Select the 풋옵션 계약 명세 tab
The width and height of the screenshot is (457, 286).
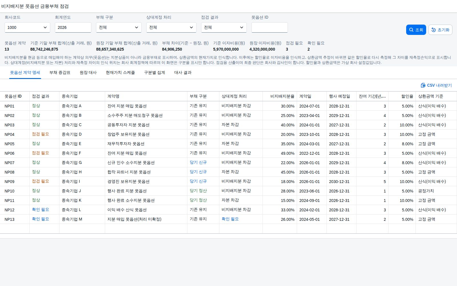point(25,73)
